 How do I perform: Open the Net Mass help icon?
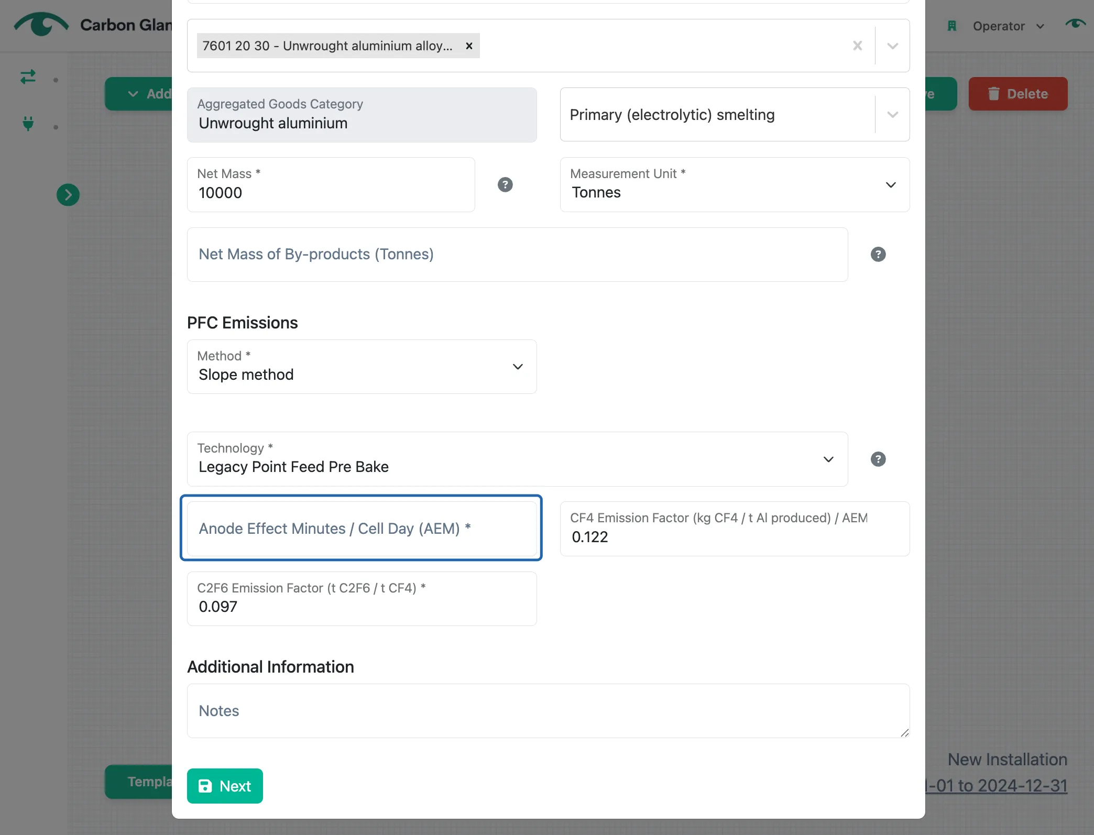tap(505, 185)
